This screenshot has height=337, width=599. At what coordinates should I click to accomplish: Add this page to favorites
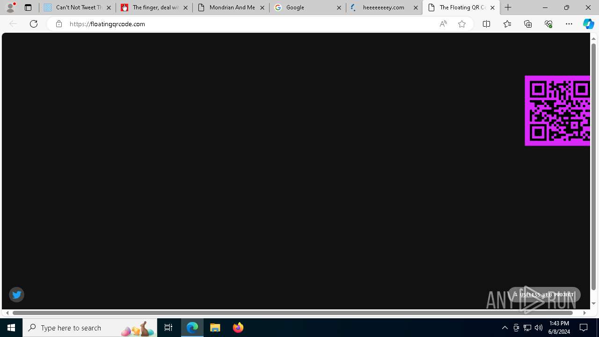(462, 24)
